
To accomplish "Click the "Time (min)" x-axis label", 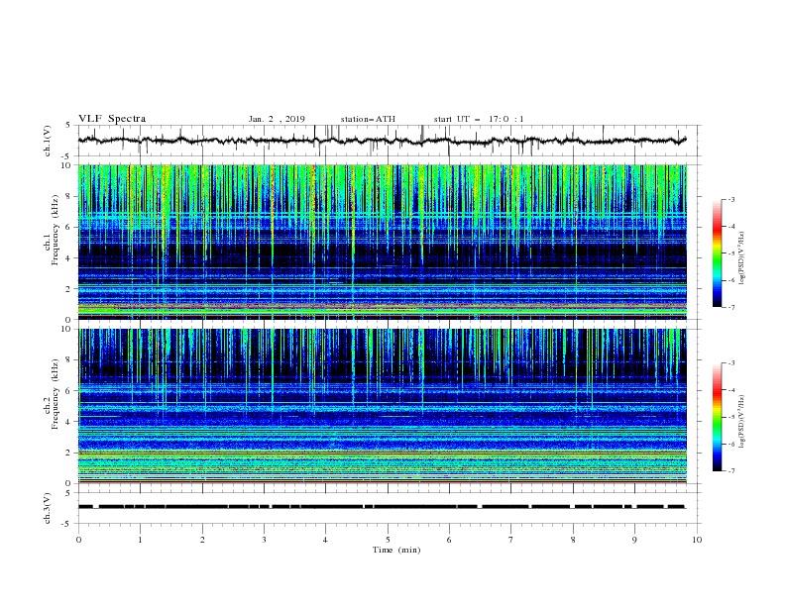I will (x=396, y=550).
